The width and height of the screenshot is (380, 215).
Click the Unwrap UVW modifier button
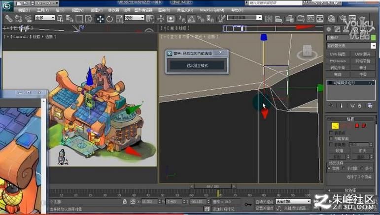[363, 54]
